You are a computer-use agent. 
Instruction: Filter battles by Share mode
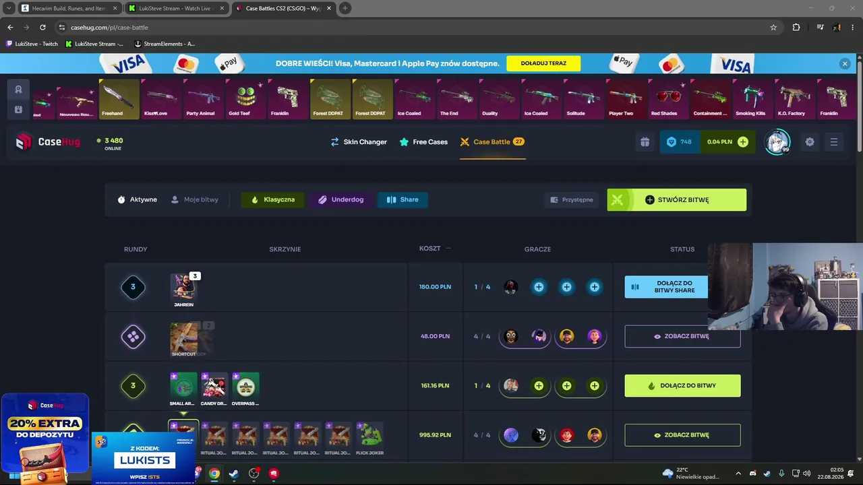[403, 199]
